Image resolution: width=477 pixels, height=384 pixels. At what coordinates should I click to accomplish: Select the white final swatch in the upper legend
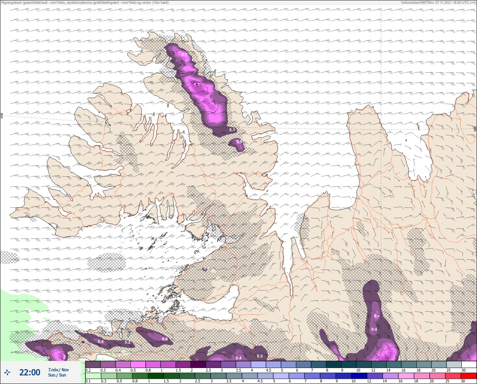click(x=469, y=364)
